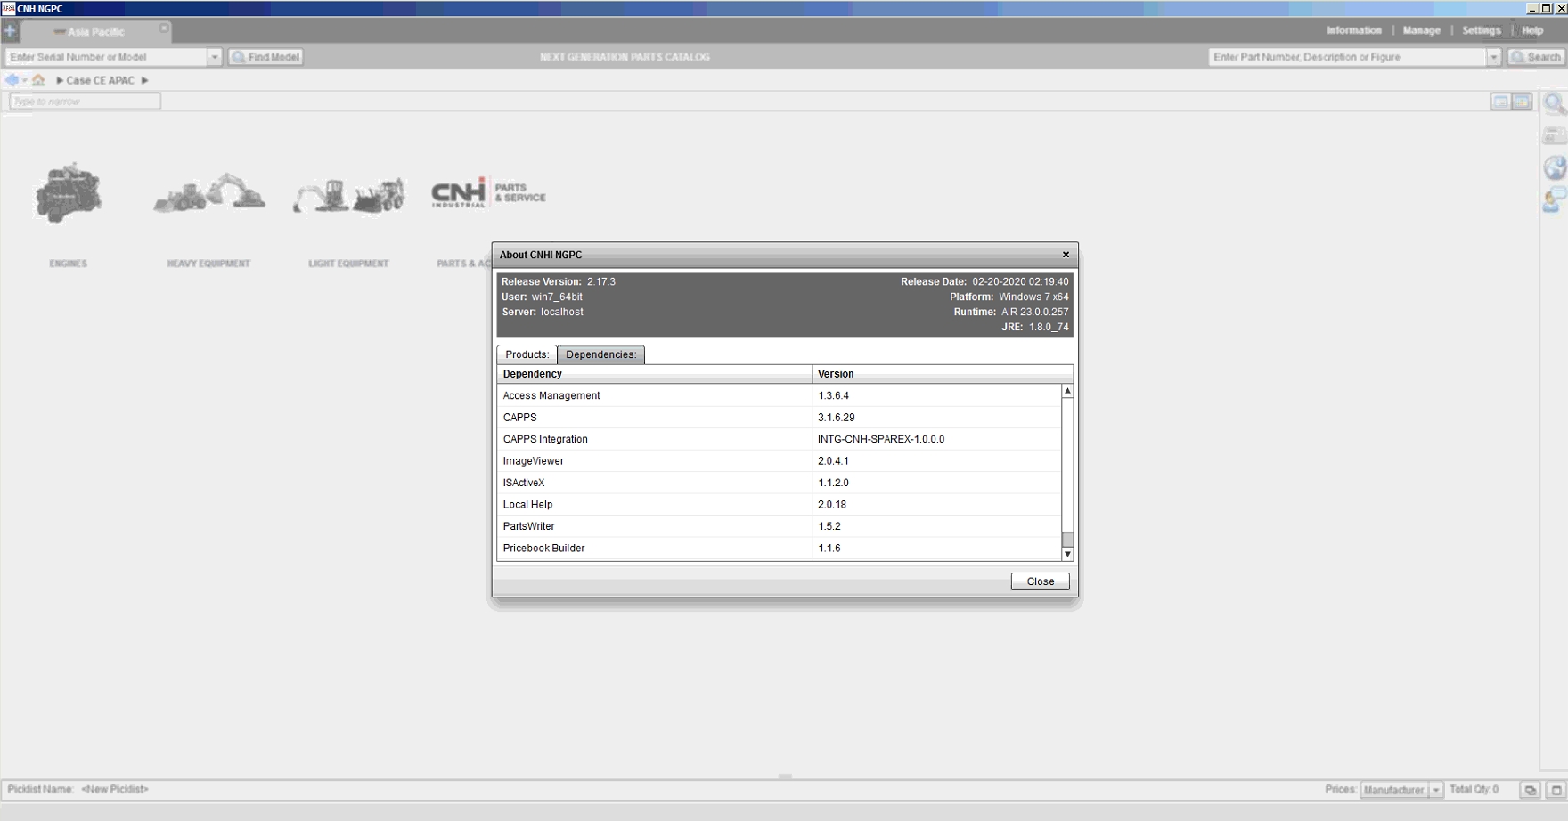This screenshot has width=1568, height=821.
Task: Open the Settings menu
Action: point(1481,30)
